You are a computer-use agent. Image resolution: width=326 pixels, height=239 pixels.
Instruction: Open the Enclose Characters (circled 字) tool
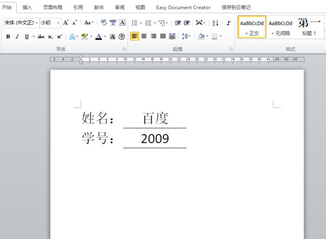(122, 36)
